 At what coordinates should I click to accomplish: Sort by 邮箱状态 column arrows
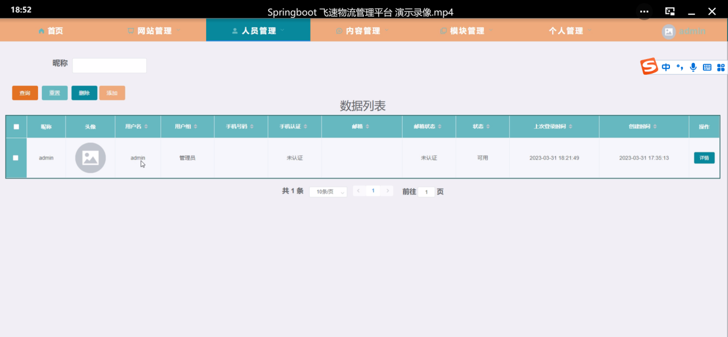(x=440, y=127)
